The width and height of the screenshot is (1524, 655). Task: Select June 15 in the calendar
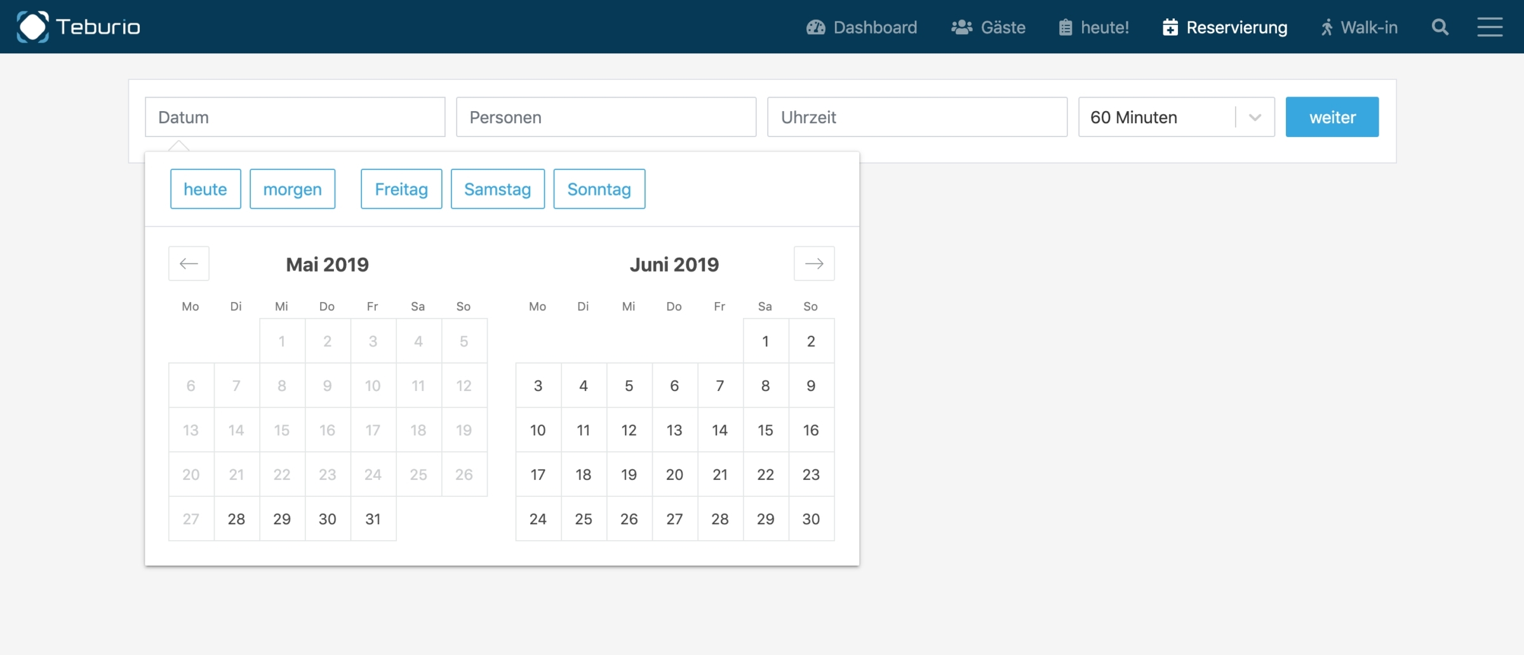(x=765, y=430)
